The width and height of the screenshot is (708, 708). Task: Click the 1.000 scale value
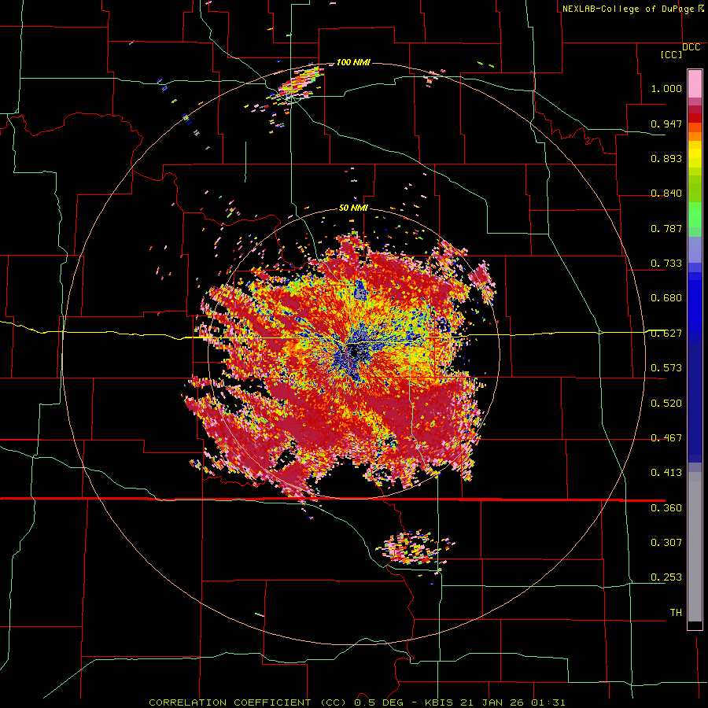pyautogui.click(x=666, y=88)
